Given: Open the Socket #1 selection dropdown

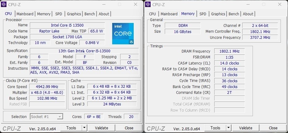Looking at the screenshot, I should [46, 116].
